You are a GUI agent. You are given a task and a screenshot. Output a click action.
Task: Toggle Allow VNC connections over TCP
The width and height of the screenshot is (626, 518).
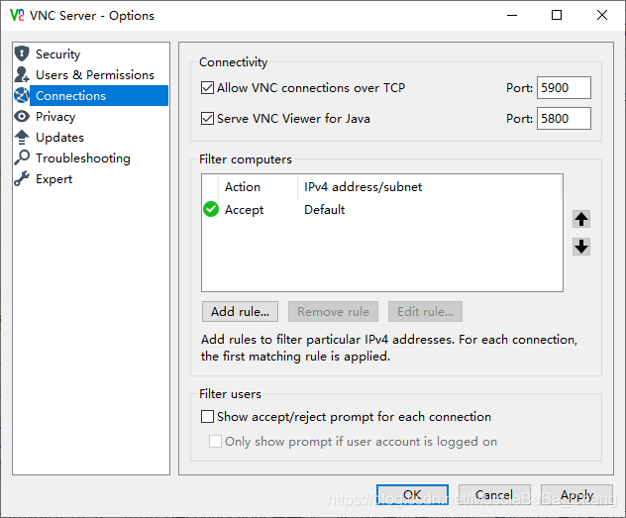coord(207,88)
